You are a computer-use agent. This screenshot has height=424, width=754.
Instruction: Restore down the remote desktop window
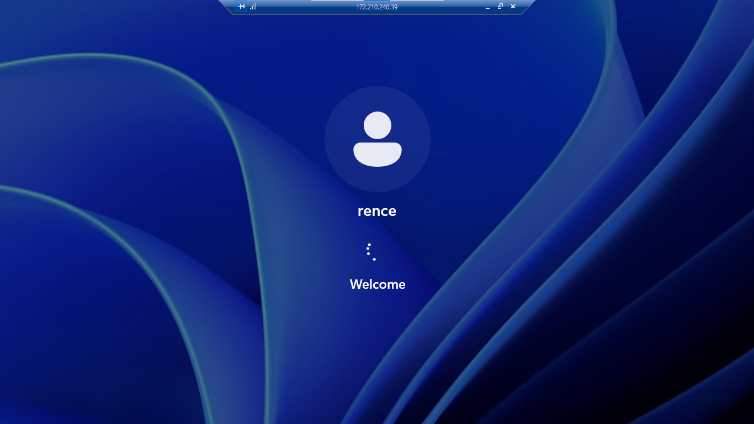(x=501, y=7)
